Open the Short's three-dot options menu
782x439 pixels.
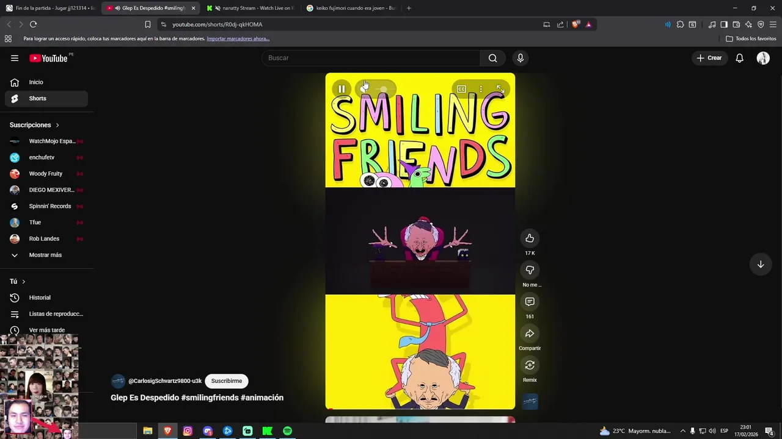(x=481, y=89)
